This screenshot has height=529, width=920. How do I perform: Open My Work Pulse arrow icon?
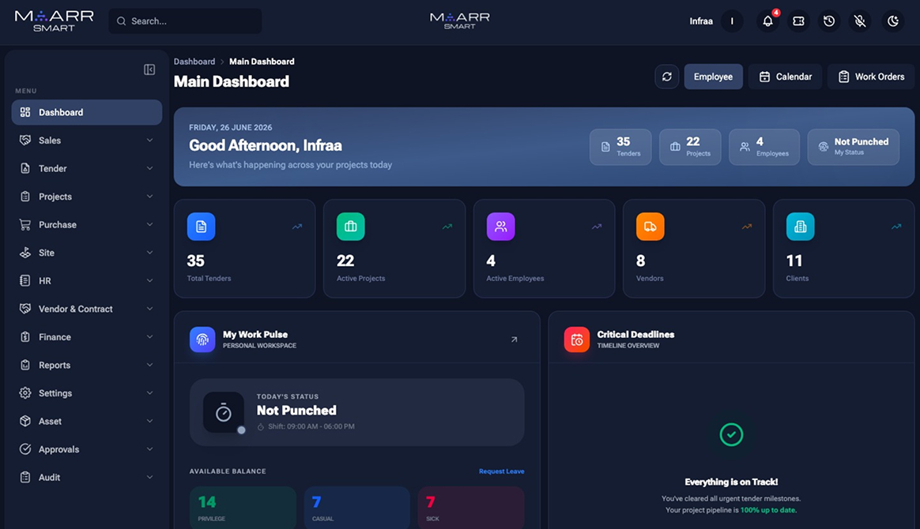tap(514, 340)
